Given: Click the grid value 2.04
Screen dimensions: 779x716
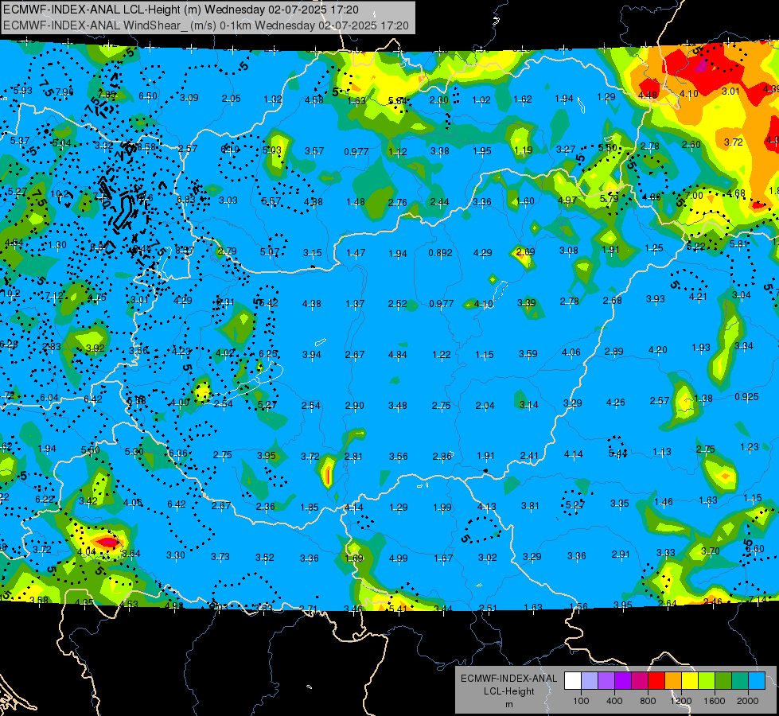Looking at the screenshot, I should point(485,406).
